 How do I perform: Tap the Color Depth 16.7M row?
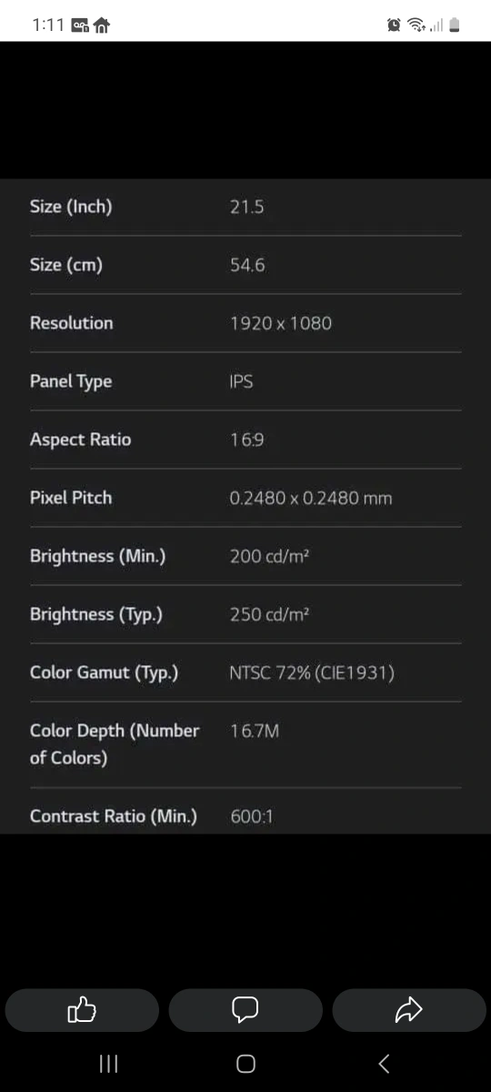[x=245, y=744]
